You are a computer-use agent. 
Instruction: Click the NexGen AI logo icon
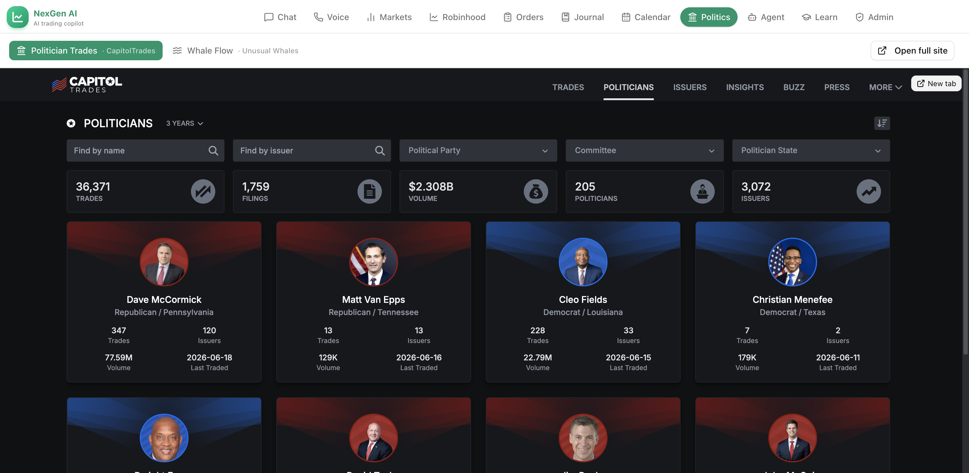17,17
